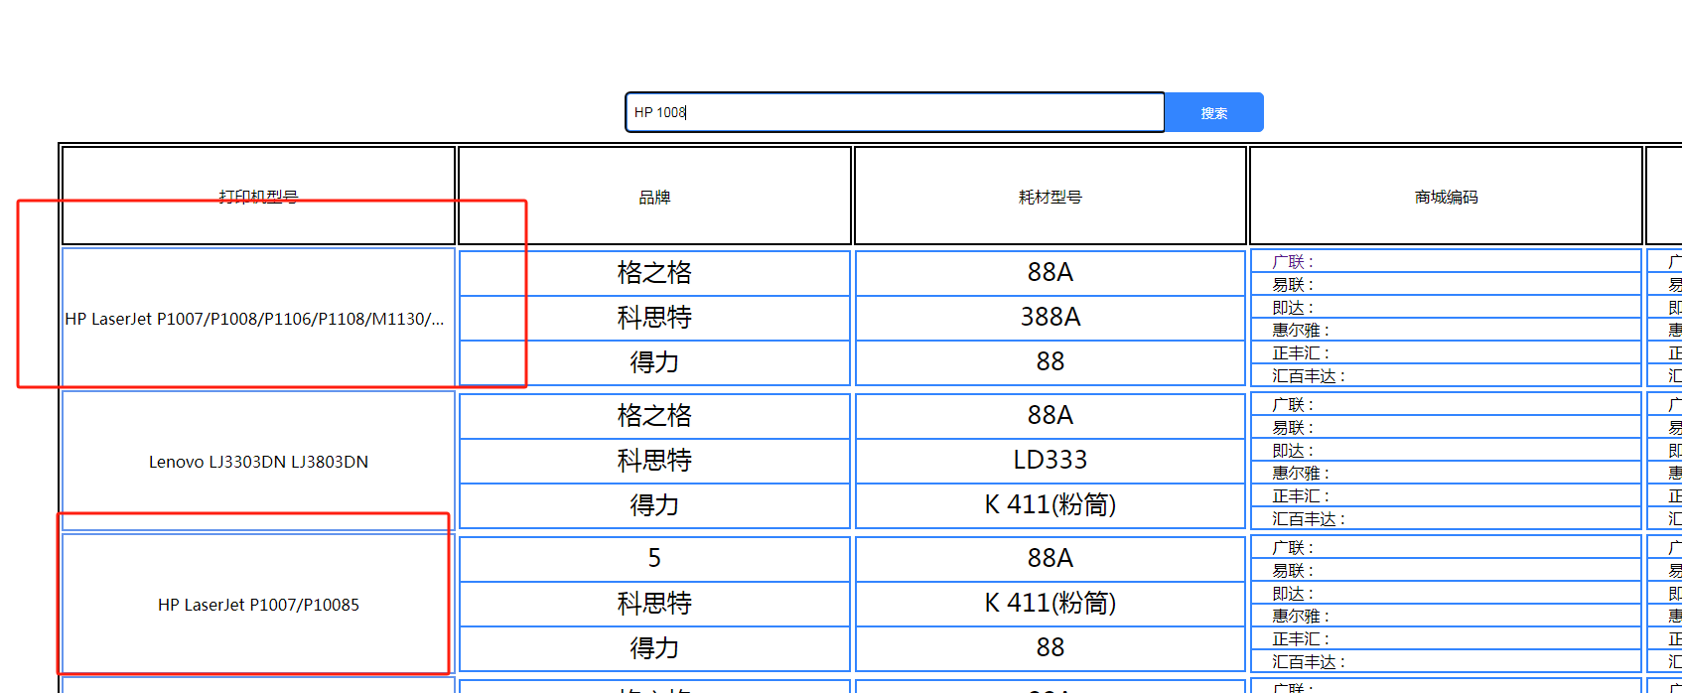1682x693 pixels.
Task: Click 得力 brand in the P10085 row
Action: coord(654,648)
